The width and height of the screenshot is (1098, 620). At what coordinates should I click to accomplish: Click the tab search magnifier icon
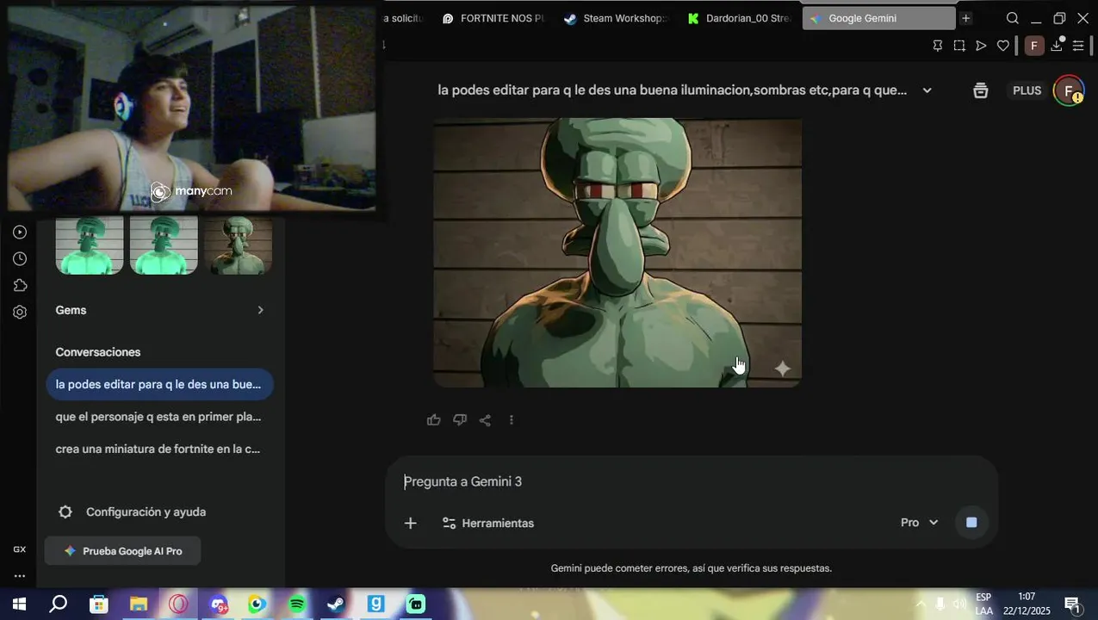click(1013, 18)
